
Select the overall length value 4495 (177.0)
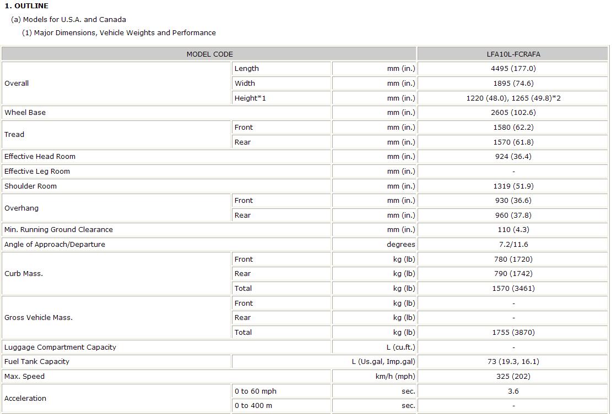[x=513, y=69]
